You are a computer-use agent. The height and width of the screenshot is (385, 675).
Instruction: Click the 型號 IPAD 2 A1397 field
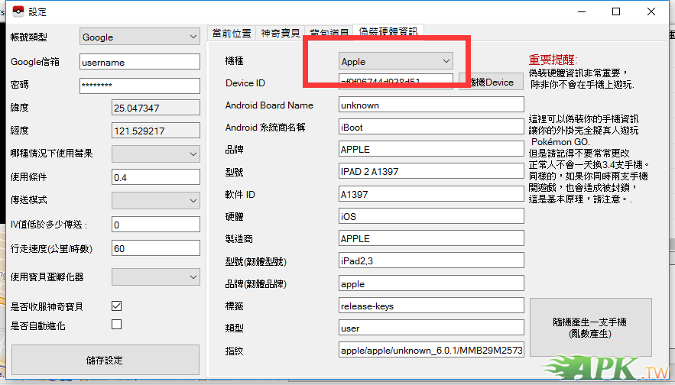(x=431, y=171)
